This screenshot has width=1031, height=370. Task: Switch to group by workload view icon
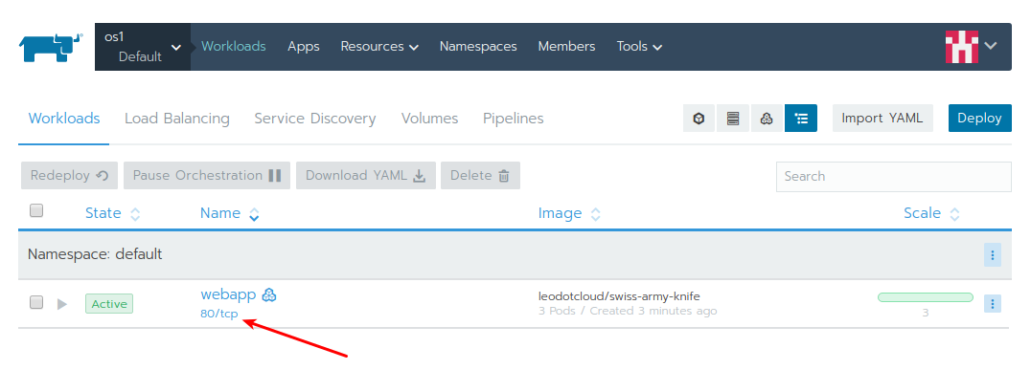coord(767,119)
